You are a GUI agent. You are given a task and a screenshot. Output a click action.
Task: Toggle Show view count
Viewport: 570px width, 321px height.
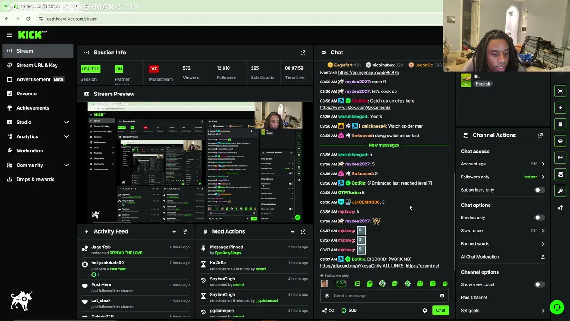tap(539, 284)
